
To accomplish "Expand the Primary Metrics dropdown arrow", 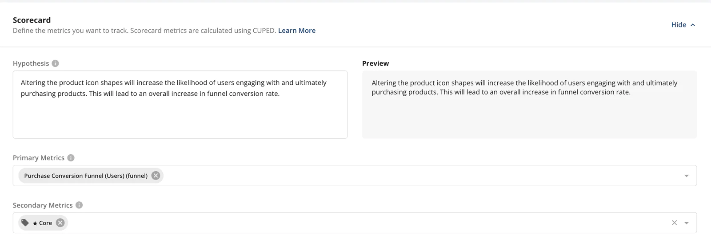I will tap(687, 176).
